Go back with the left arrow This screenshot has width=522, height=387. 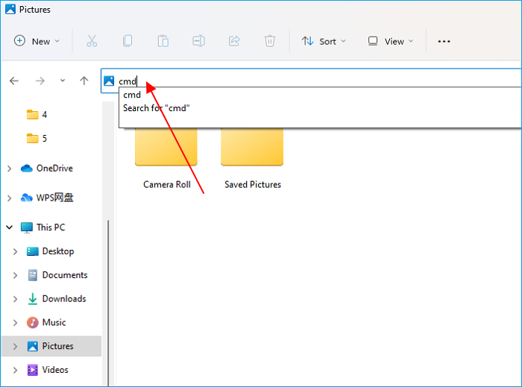[14, 81]
